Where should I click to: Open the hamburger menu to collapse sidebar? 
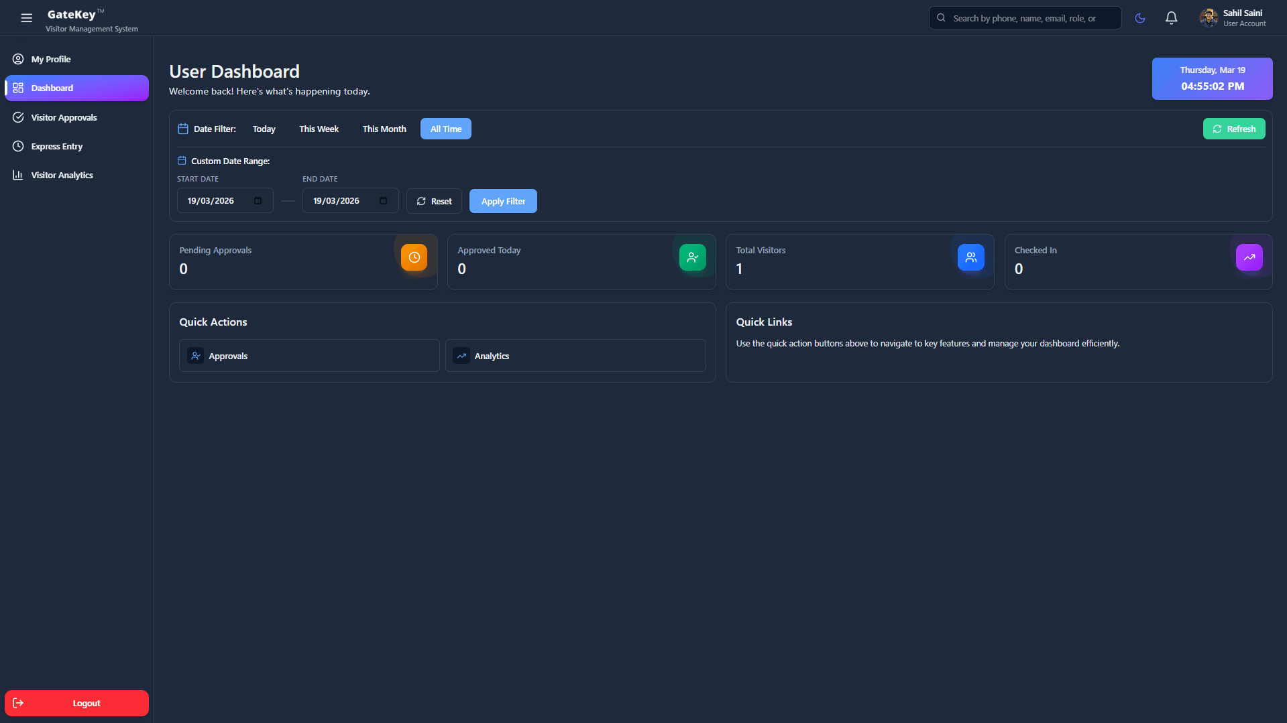point(26,18)
